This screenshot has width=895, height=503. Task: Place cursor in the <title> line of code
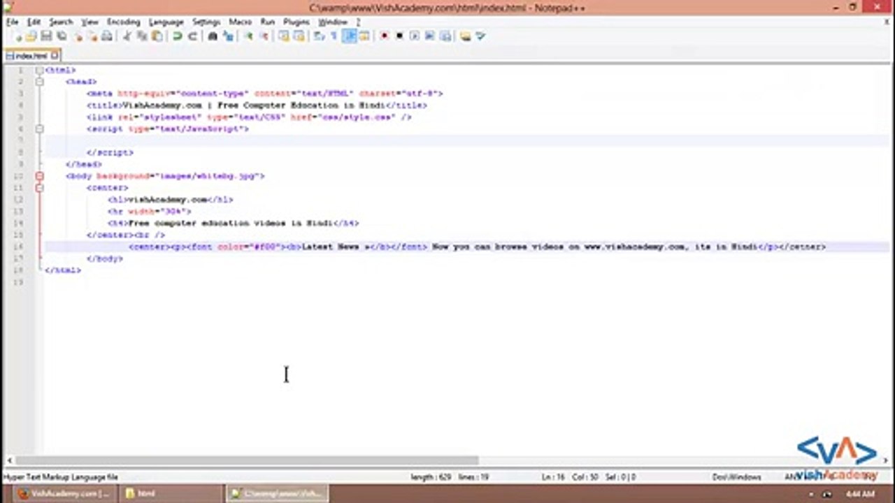pyautogui.click(x=257, y=105)
